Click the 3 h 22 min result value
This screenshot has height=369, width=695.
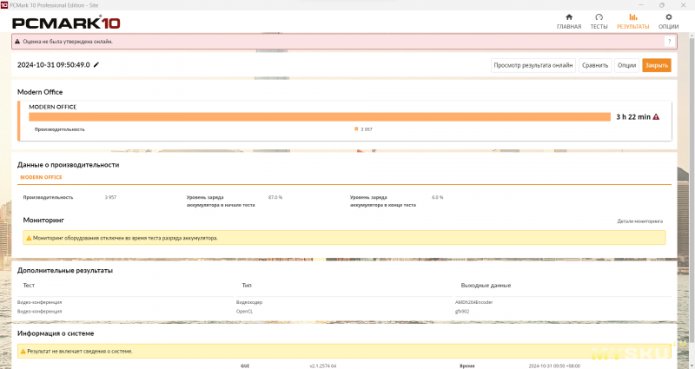[633, 117]
